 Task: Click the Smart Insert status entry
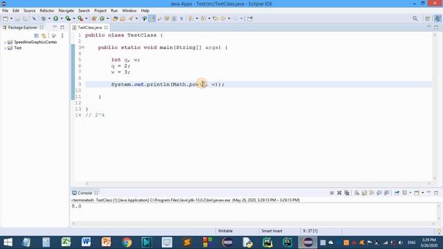coord(272,230)
